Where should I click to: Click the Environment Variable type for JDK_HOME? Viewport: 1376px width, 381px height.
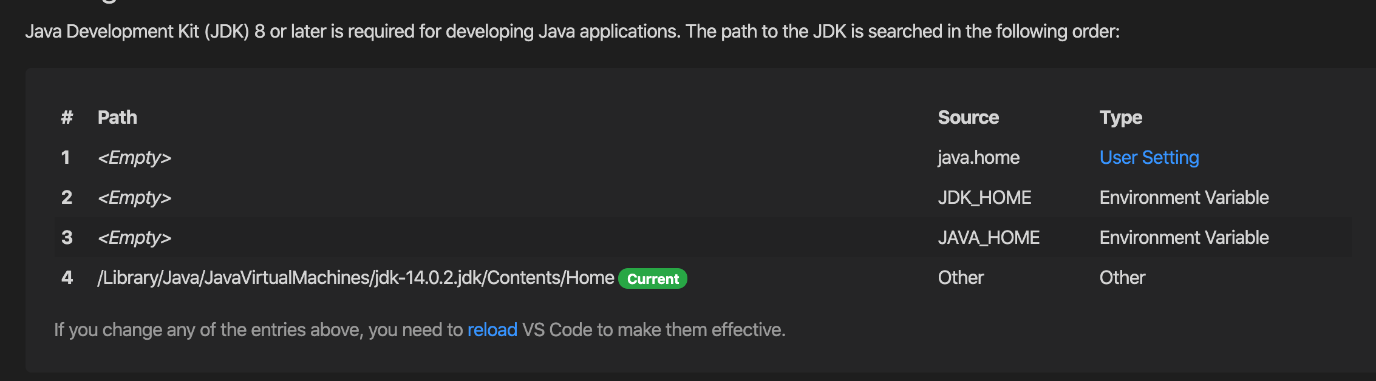(1184, 197)
